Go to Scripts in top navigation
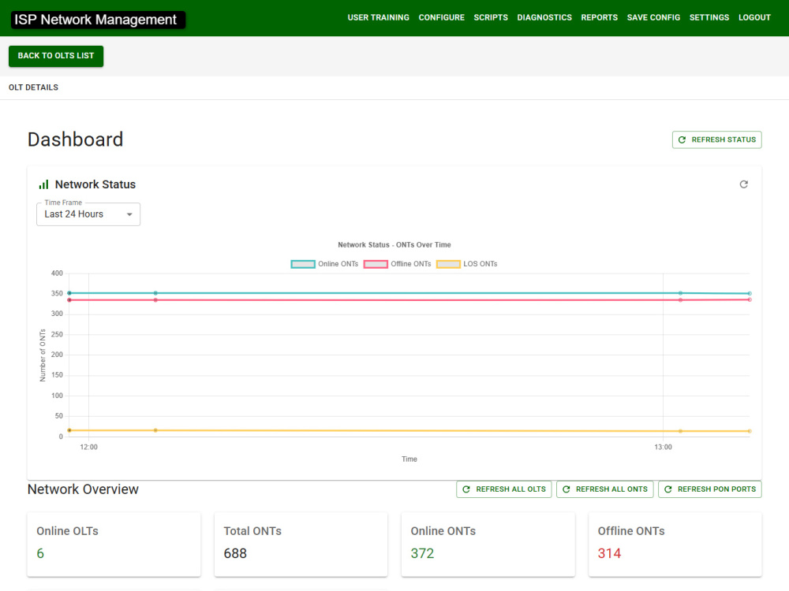This screenshot has width=789, height=591. tap(491, 17)
